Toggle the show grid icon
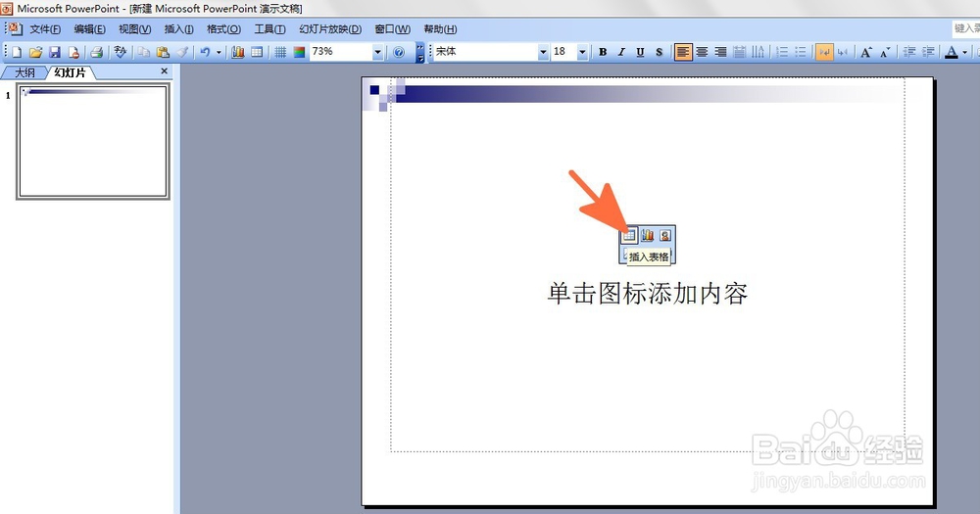 (280, 52)
